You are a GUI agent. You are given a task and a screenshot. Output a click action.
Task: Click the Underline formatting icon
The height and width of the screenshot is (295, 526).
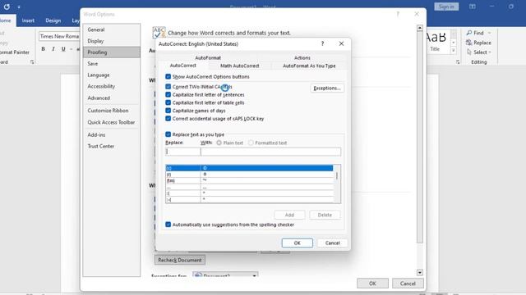(x=63, y=49)
